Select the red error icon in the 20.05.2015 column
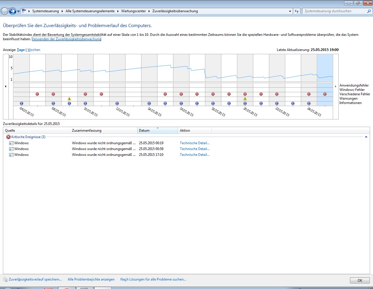The image size is (373, 289). (x=245, y=94)
